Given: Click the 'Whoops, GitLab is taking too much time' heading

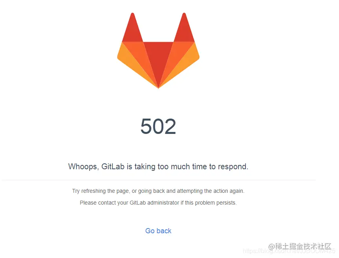Looking at the screenshot, I should [158, 167].
